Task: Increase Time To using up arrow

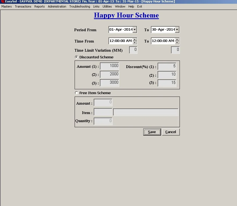Action: [177, 40]
